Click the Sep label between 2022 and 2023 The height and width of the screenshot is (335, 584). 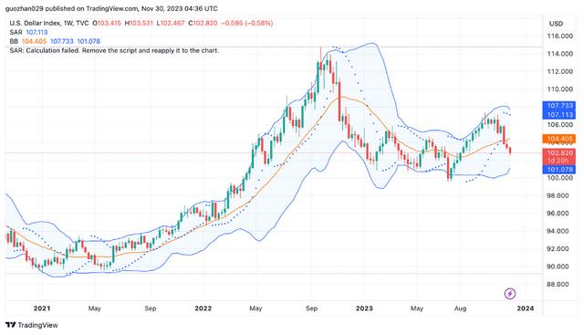coord(311,309)
